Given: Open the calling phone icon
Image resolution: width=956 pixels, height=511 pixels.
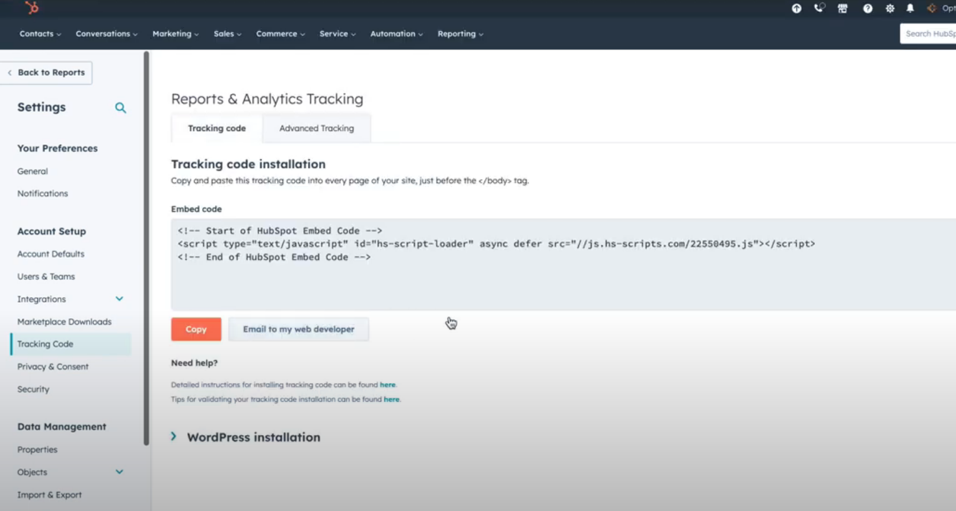Looking at the screenshot, I should tap(819, 8).
